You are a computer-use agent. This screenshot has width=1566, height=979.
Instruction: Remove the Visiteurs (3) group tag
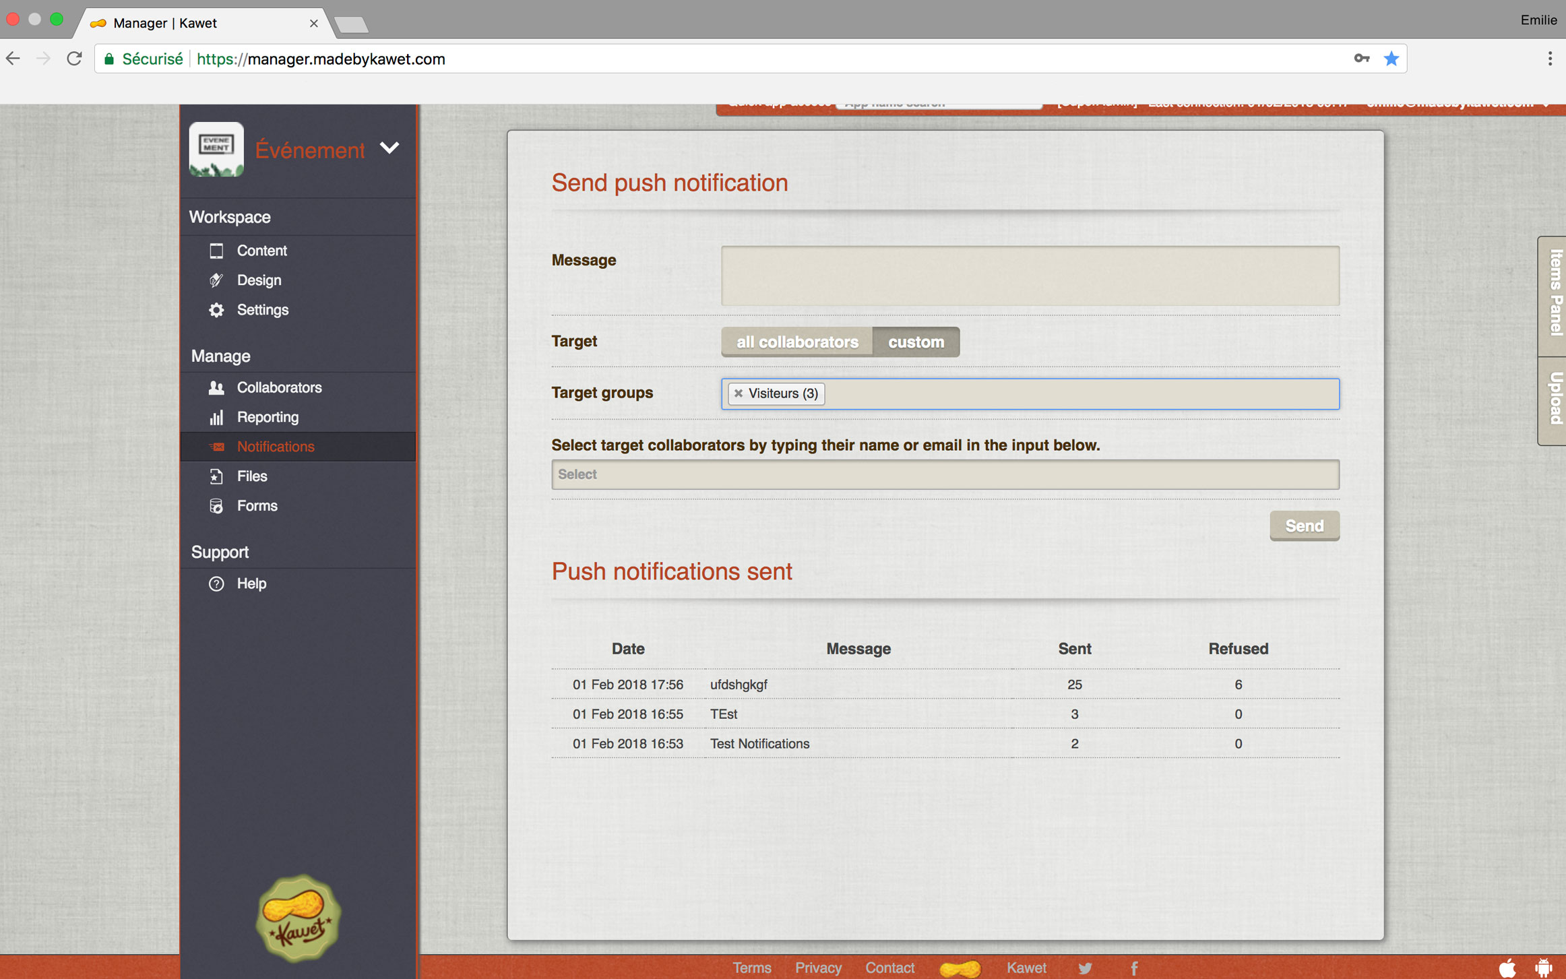(739, 393)
